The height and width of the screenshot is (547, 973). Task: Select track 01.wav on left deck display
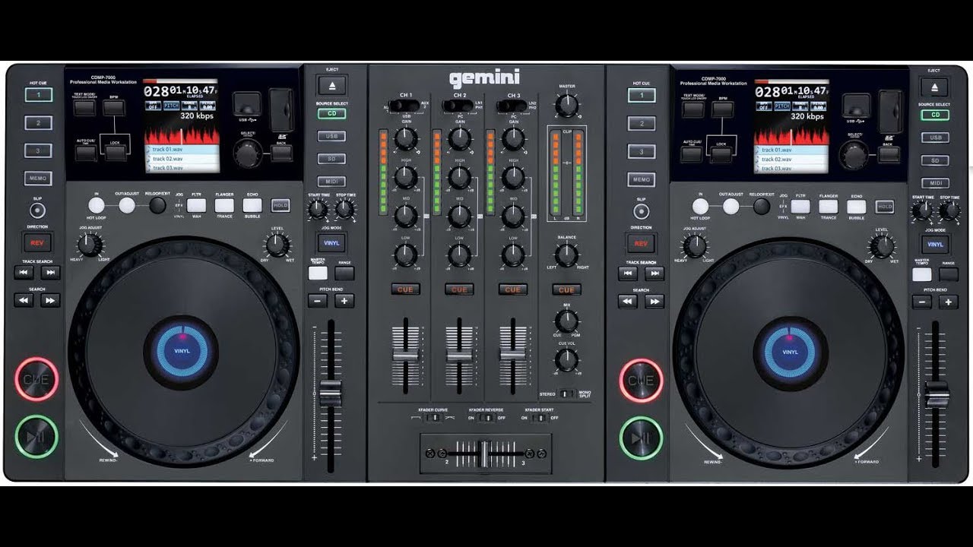(x=182, y=150)
